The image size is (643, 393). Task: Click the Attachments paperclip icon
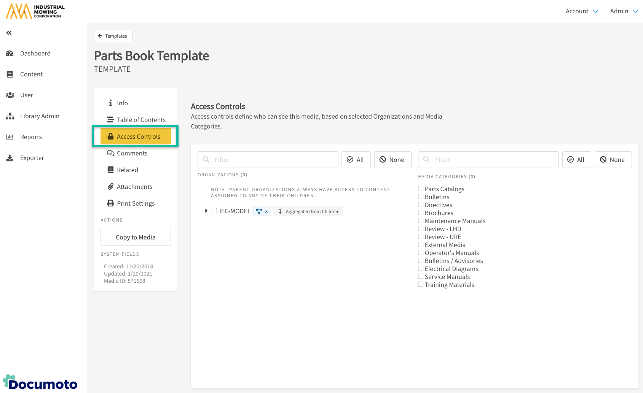tap(110, 187)
